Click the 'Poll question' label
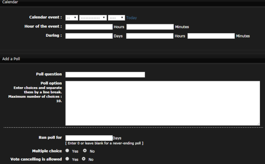The image size is (265, 164). tap(49, 74)
